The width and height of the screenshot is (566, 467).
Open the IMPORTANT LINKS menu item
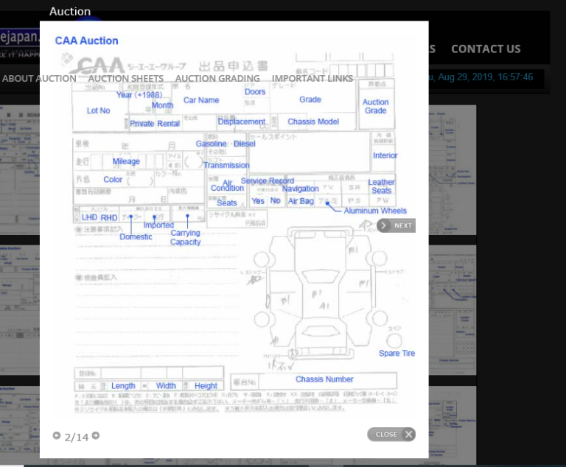coord(312,78)
